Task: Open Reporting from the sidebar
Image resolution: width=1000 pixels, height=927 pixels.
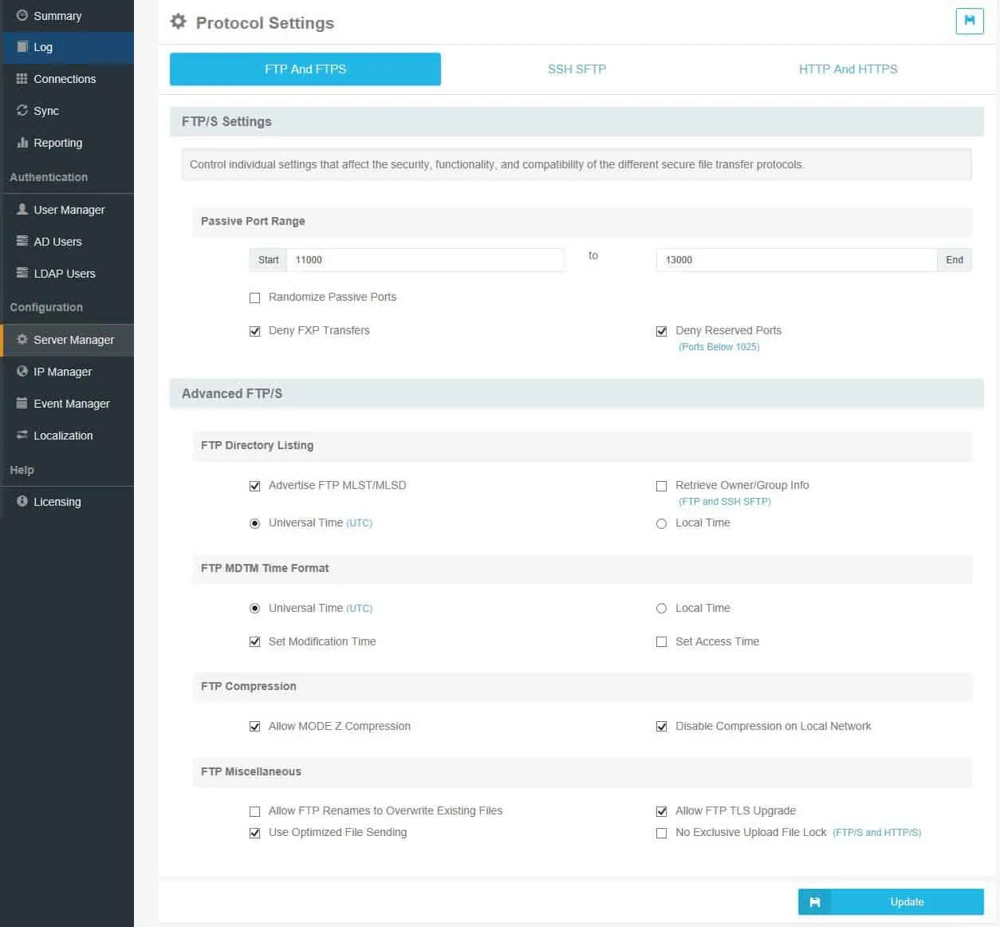Action: click(67, 143)
